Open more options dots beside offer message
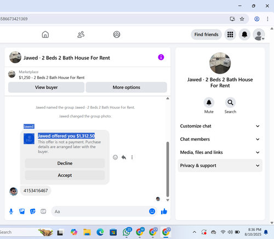This screenshot has height=239, width=274. coord(132,157)
